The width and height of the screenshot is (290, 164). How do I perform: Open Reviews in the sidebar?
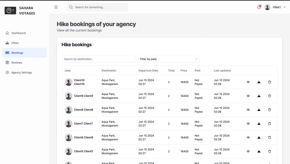25,63
